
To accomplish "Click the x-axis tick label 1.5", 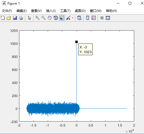I will click(x=120, y=125).
